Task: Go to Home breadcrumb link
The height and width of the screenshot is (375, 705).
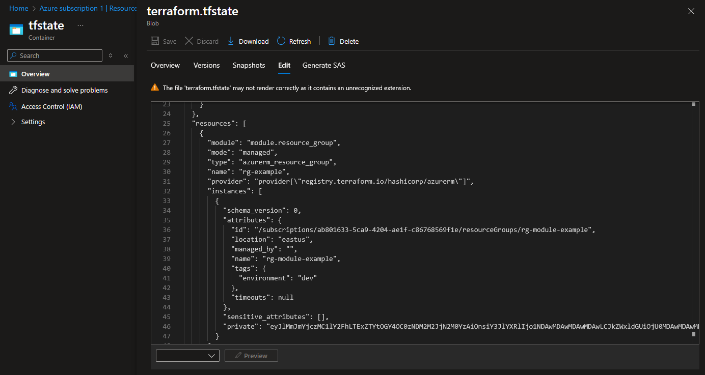Action: pos(19,8)
